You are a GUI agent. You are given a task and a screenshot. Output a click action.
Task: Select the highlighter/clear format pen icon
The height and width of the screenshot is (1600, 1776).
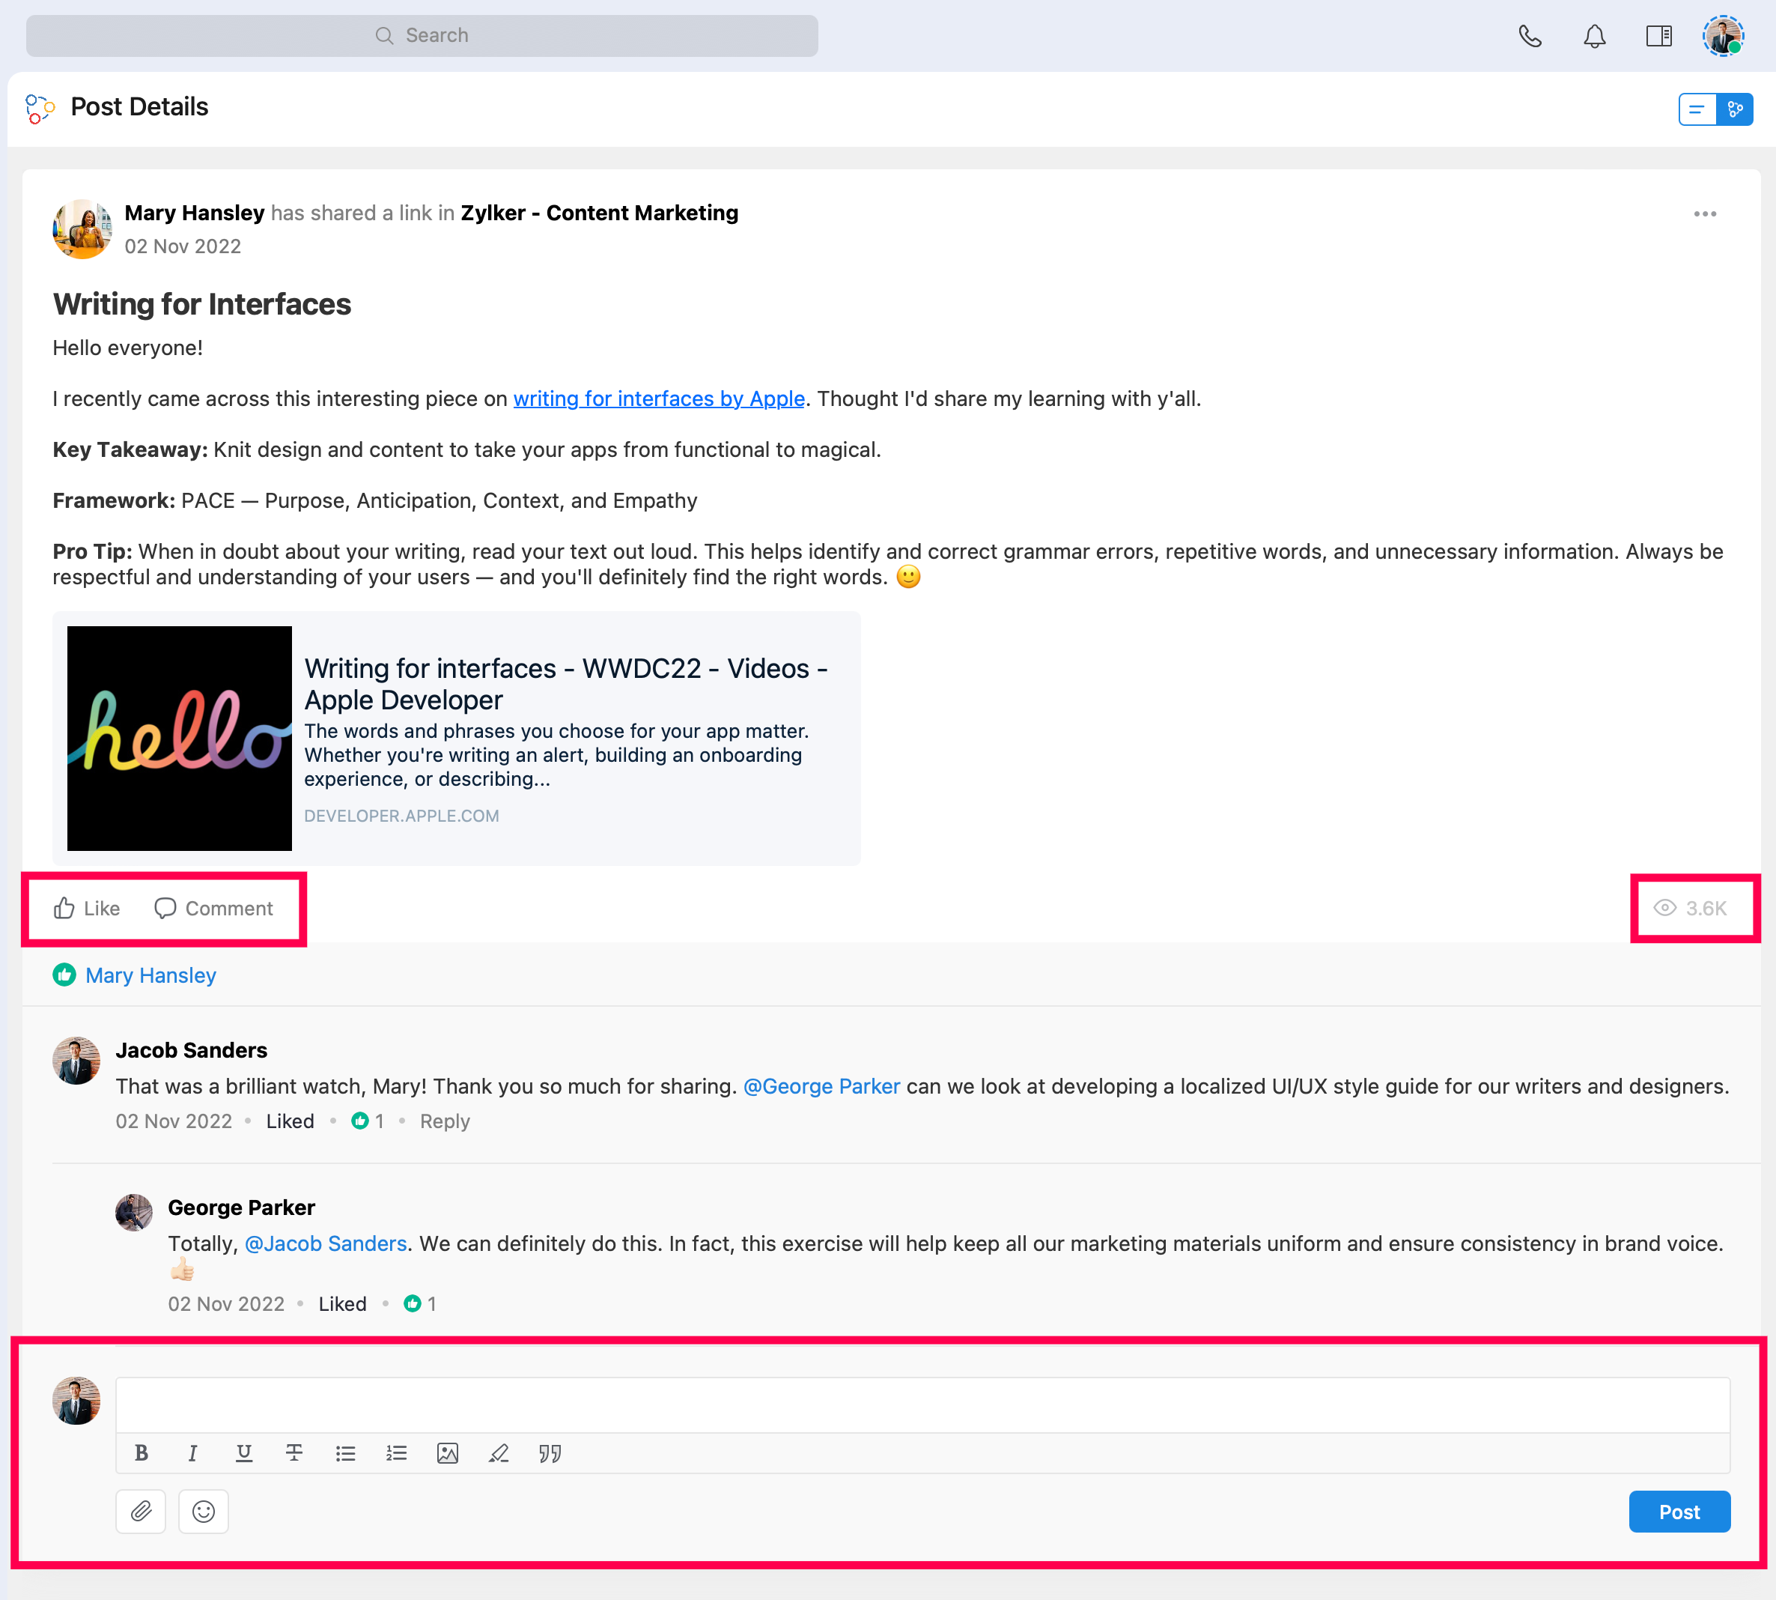(498, 1453)
